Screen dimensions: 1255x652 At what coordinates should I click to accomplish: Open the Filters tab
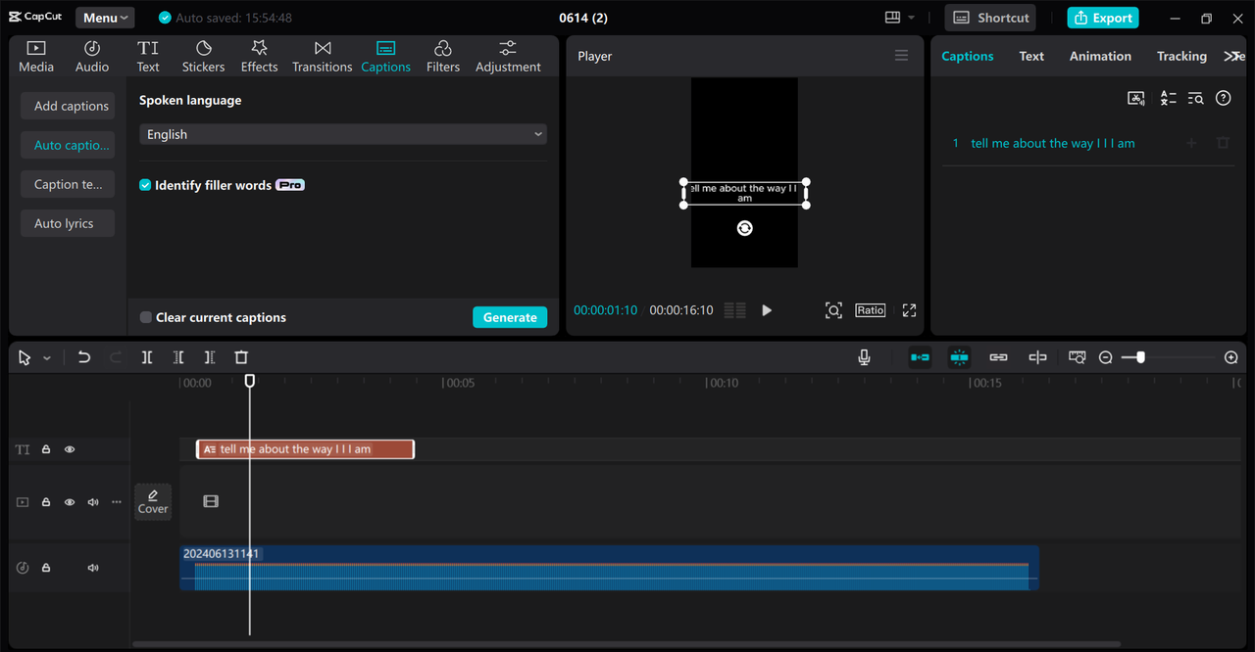coord(443,57)
